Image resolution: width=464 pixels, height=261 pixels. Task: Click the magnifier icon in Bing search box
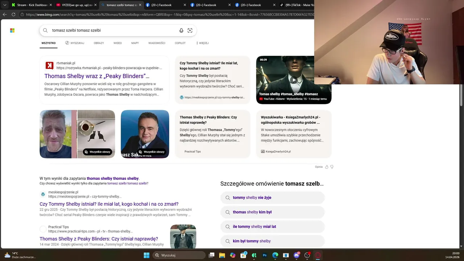45,30
